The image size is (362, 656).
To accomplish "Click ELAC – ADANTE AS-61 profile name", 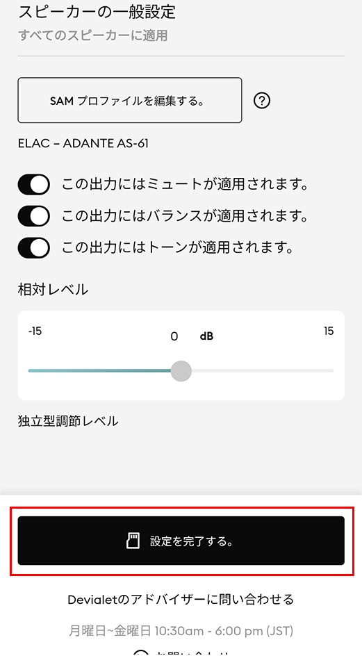I will click(83, 144).
